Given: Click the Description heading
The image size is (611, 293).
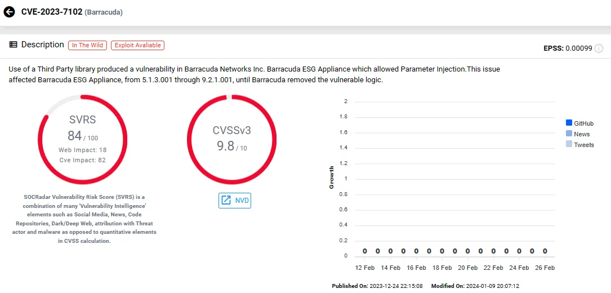Looking at the screenshot, I should click(42, 45).
